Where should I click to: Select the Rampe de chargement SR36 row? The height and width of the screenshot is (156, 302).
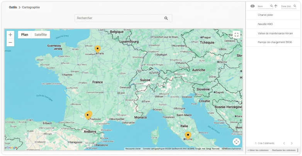[x=273, y=42]
